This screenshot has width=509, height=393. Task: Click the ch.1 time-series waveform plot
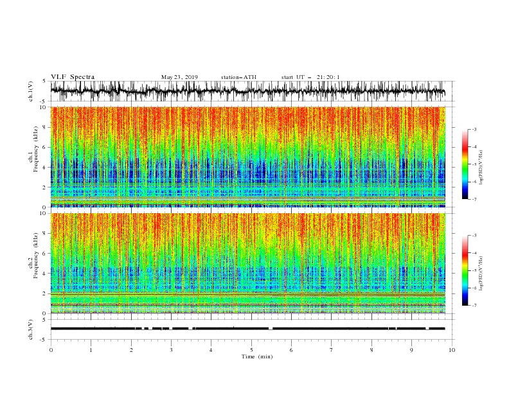tap(248, 91)
